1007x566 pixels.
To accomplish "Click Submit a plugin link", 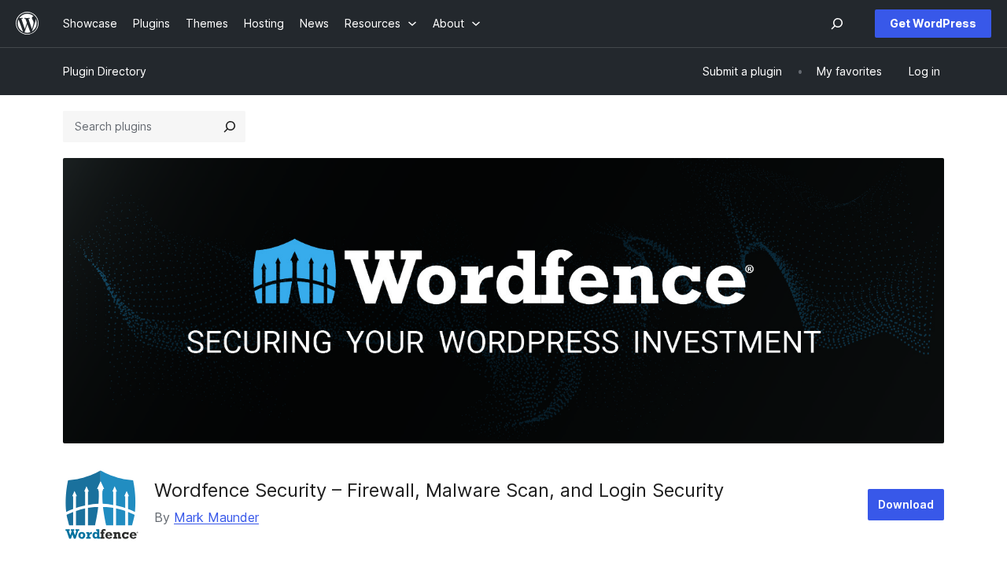I will (x=742, y=72).
